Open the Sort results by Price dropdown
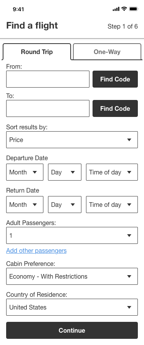The width and height of the screenshot is (144, 345). pyautogui.click(x=72, y=140)
